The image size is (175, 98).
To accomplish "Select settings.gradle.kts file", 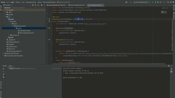I will pyautogui.click(x=14, y=51).
